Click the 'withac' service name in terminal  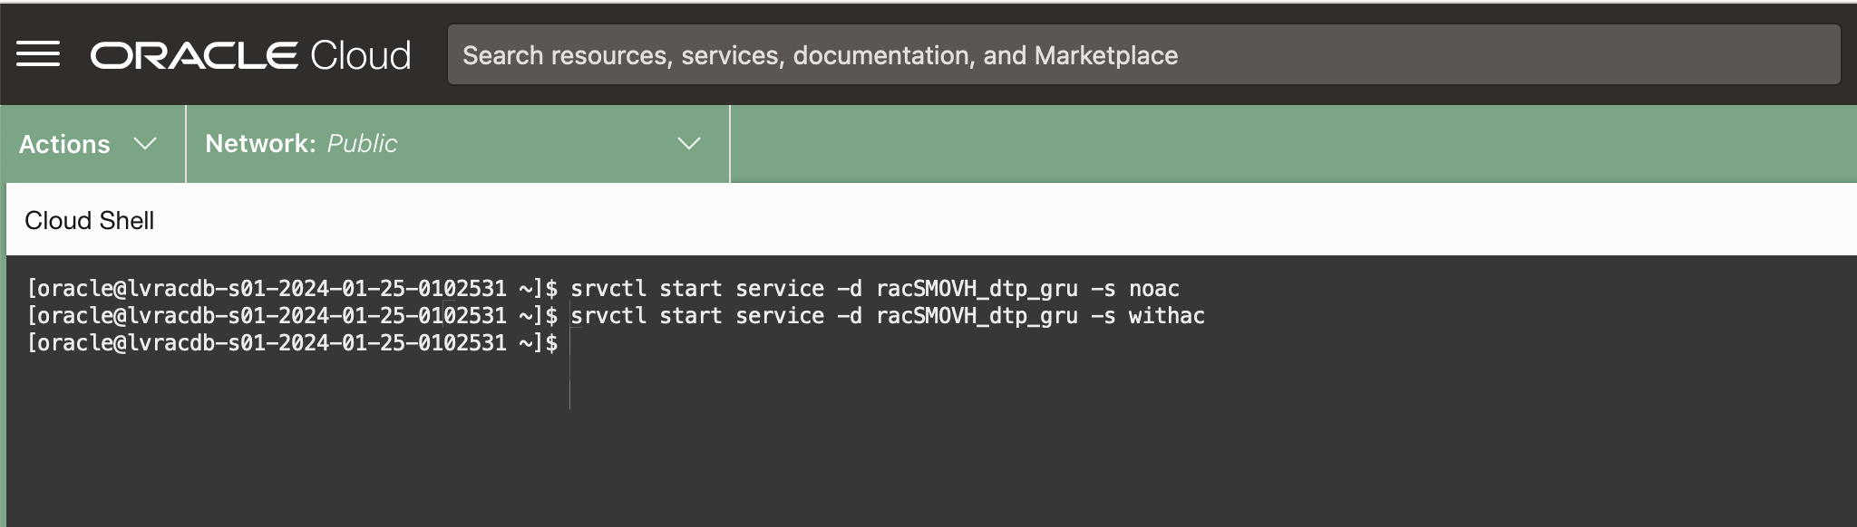1166,316
